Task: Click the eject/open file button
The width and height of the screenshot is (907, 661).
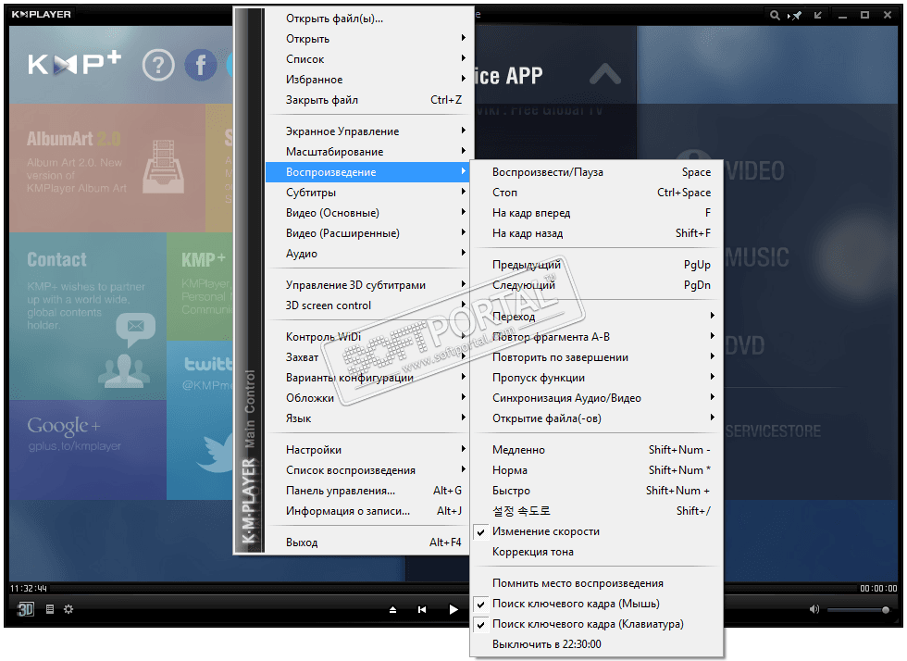Action: point(392,609)
